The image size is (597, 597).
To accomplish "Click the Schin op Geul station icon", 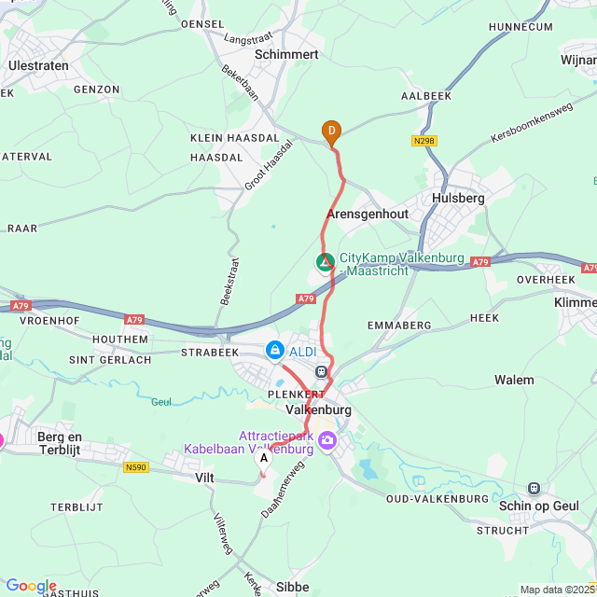I will (x=534, y=488).
